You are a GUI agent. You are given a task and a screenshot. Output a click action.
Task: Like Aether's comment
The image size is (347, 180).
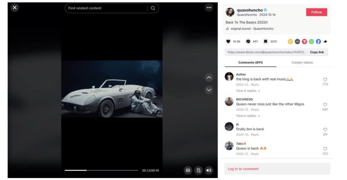[x=325, y=80]
